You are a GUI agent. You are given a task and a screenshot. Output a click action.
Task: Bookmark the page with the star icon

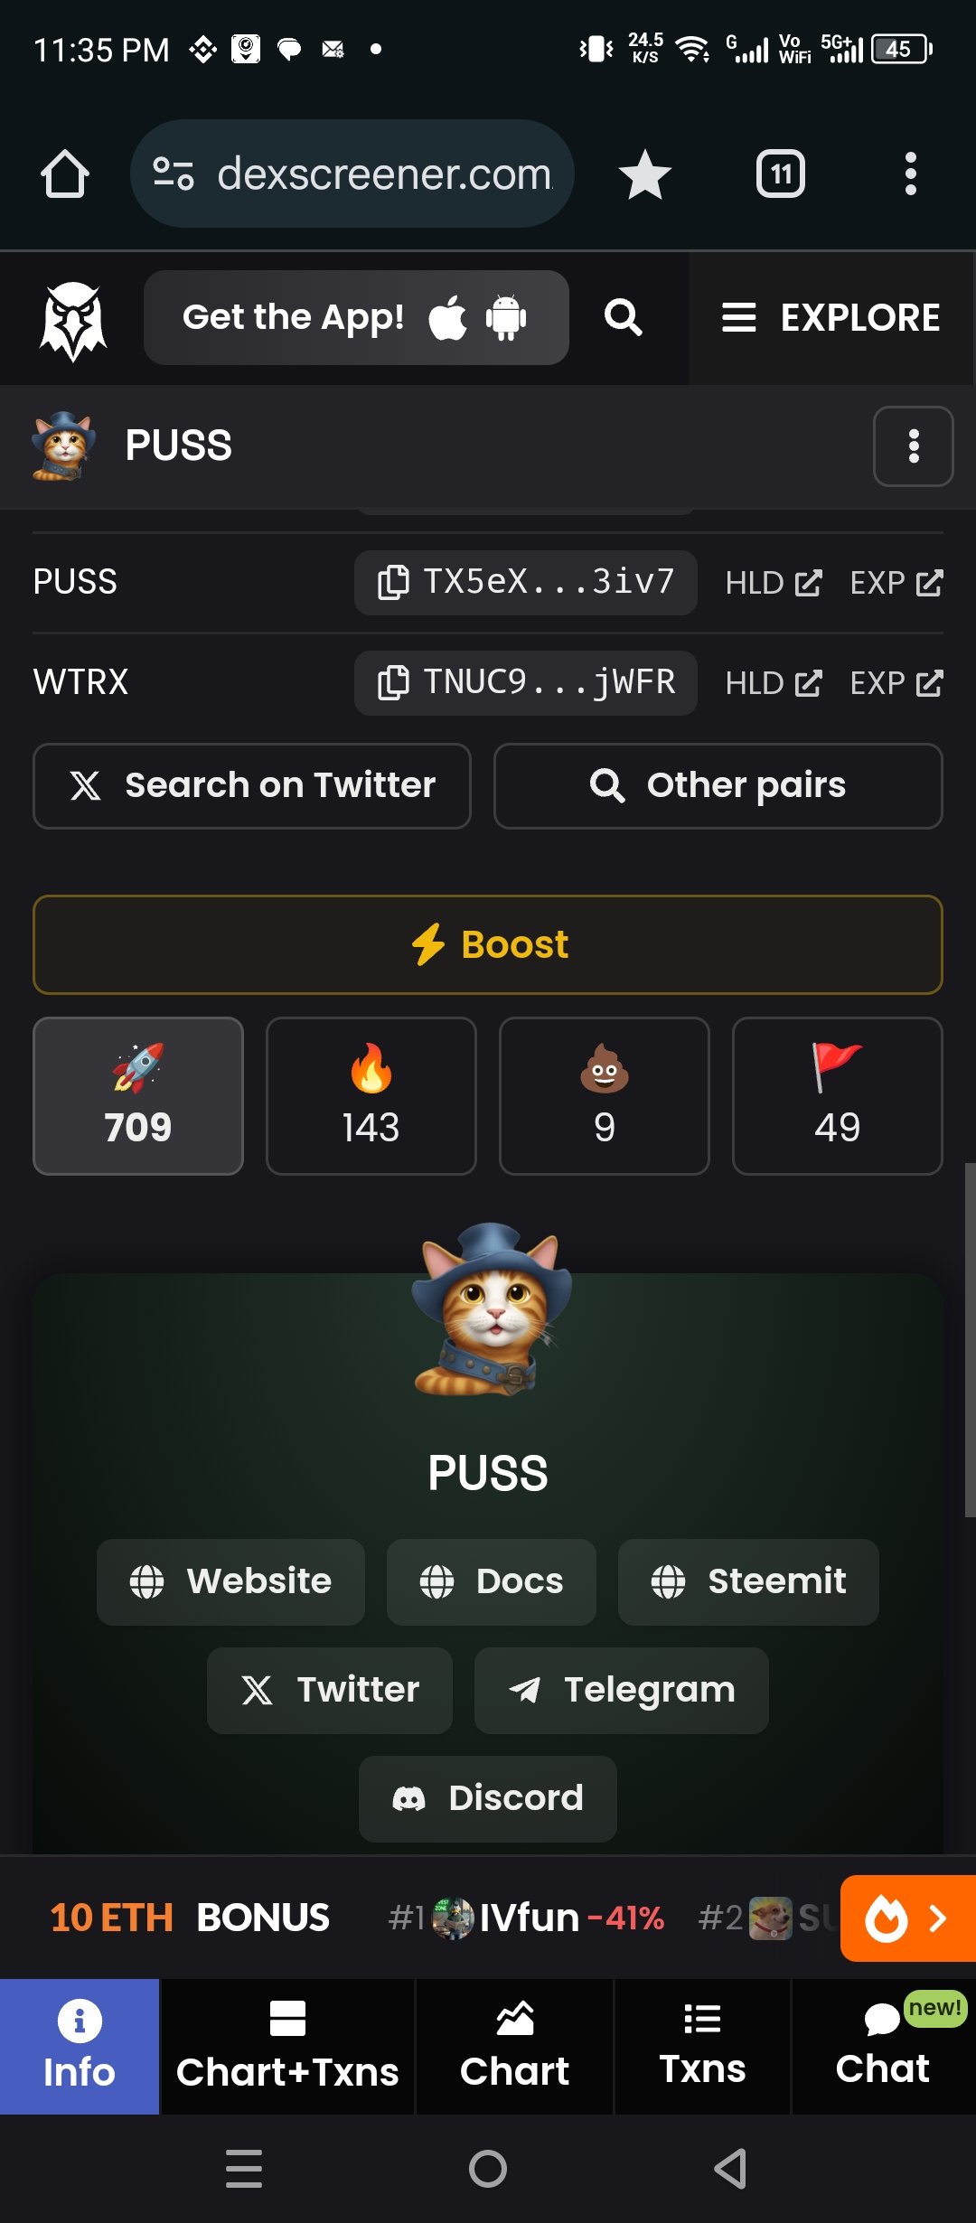coord(644,174)
